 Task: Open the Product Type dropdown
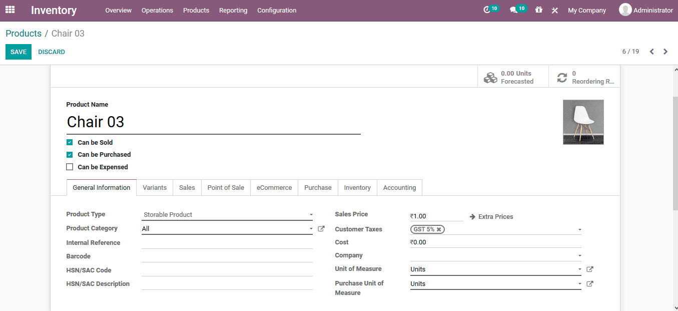pos(310,214)
